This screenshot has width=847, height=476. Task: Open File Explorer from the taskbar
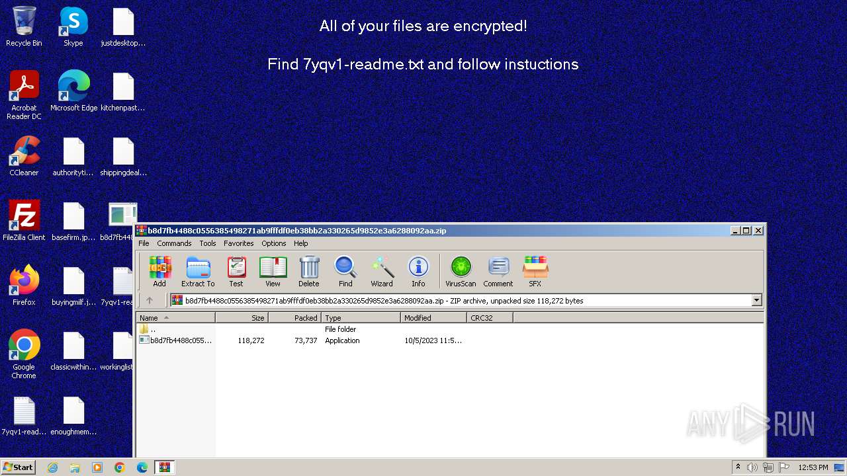tap(75, 467)
